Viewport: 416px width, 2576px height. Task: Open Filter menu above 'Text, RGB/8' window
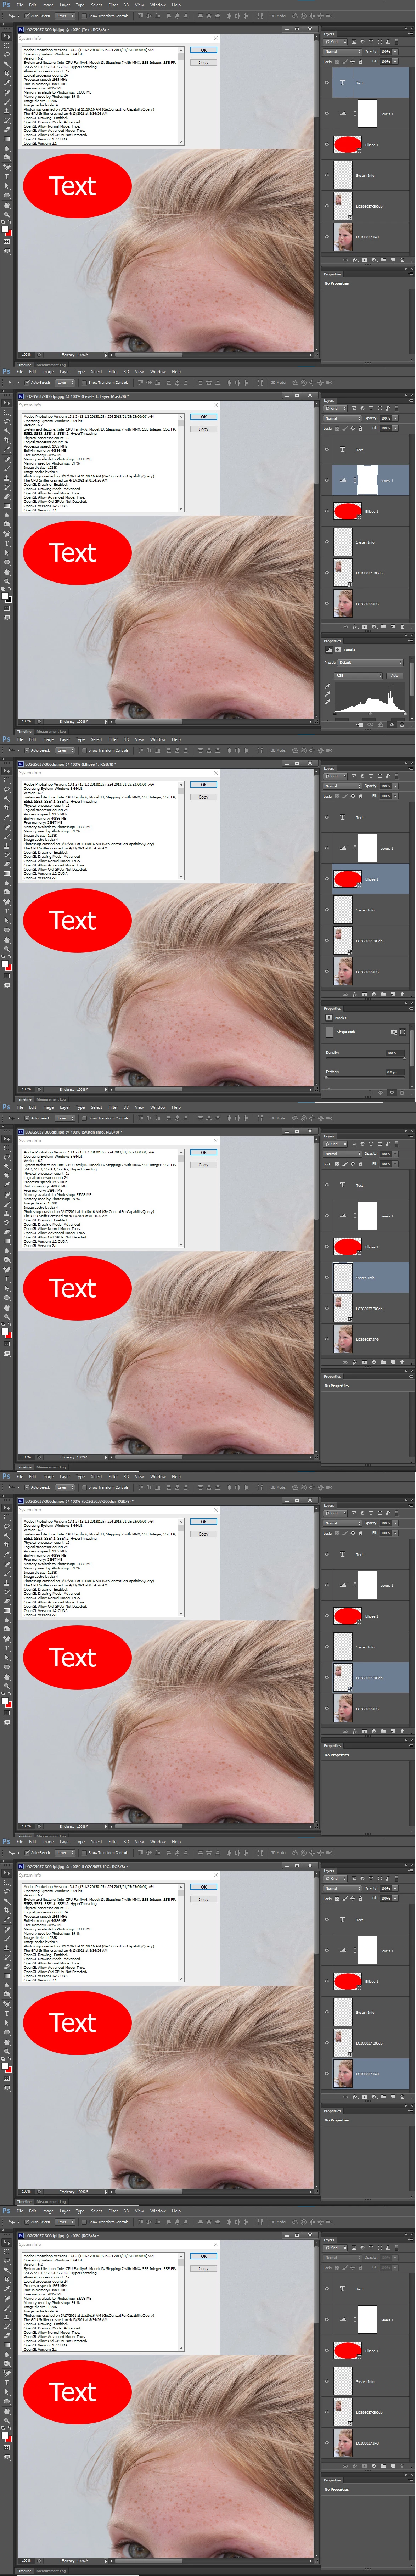pos(113,5)
